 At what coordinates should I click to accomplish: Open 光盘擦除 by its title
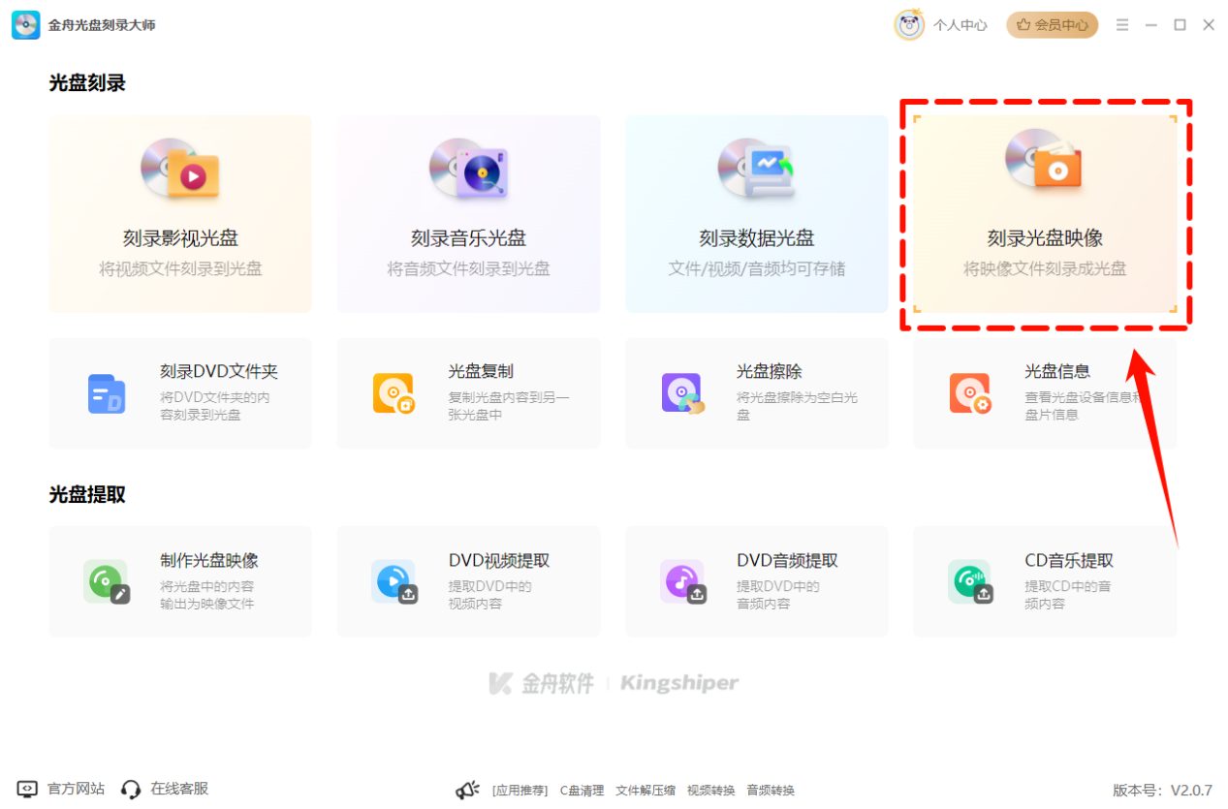[x=770, y=371]
